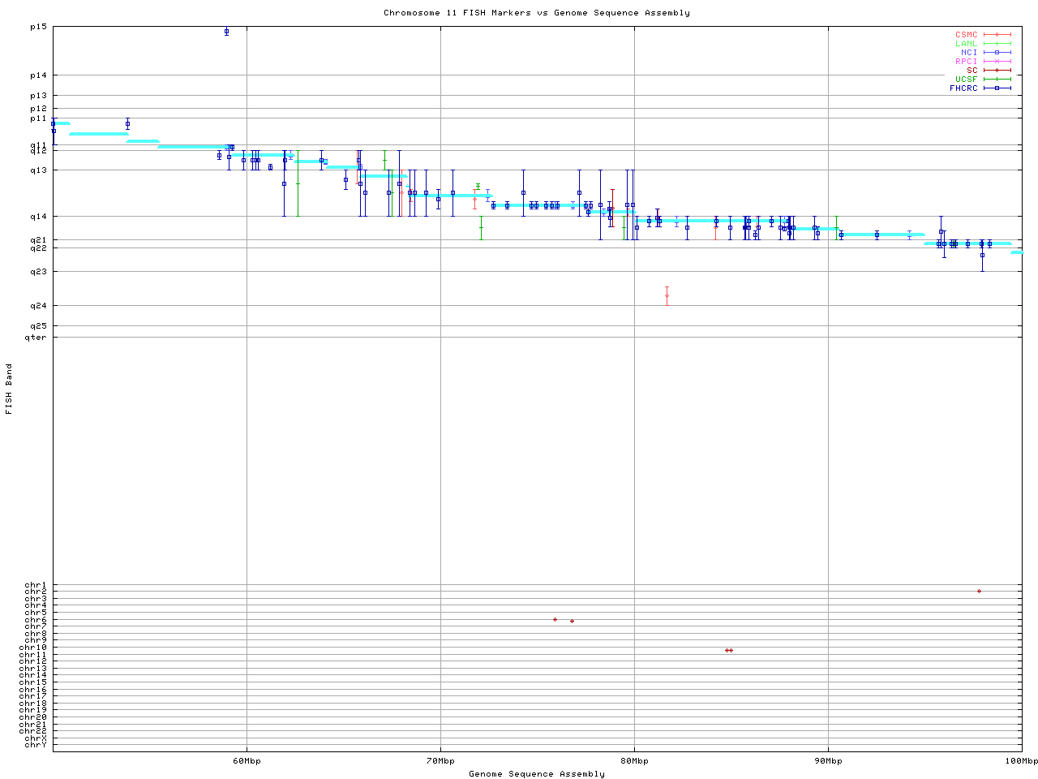Screen dimensions: 1038x779
Task: Select the RPCI magenta legend symbol
Action: [997, 62]
